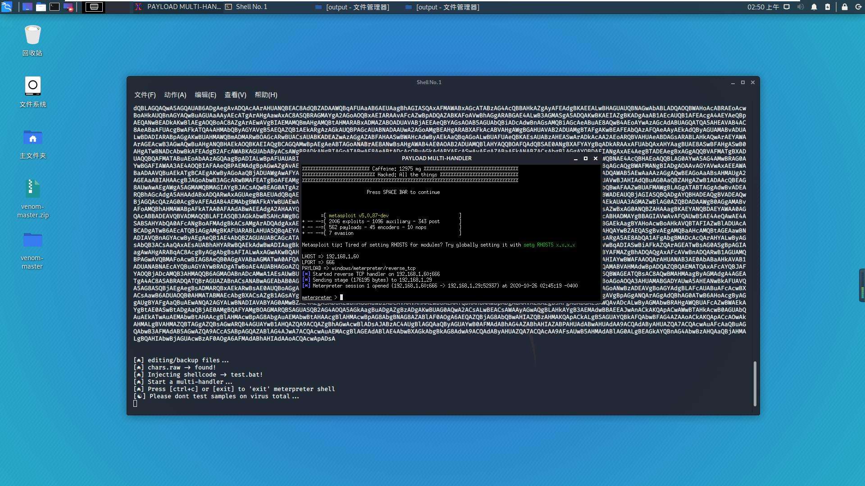Click the meterpreter prompt line

(x=323, y=297)
